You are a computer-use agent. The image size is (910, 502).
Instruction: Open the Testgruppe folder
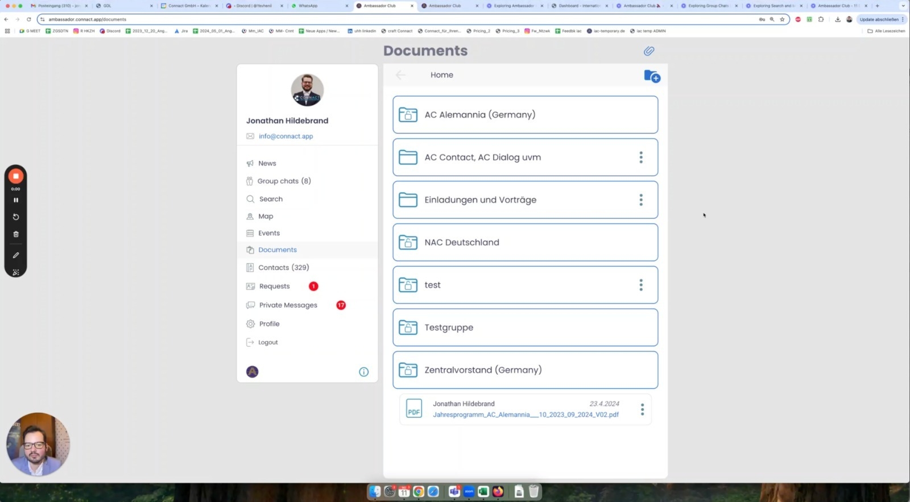pos(525,327)
